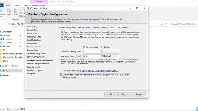Switch to the MaxDOP tab
Screen dimensions: 198x111
pos(104,27)
